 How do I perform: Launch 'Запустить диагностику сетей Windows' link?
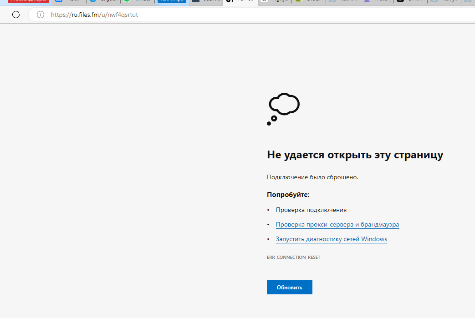332,239
